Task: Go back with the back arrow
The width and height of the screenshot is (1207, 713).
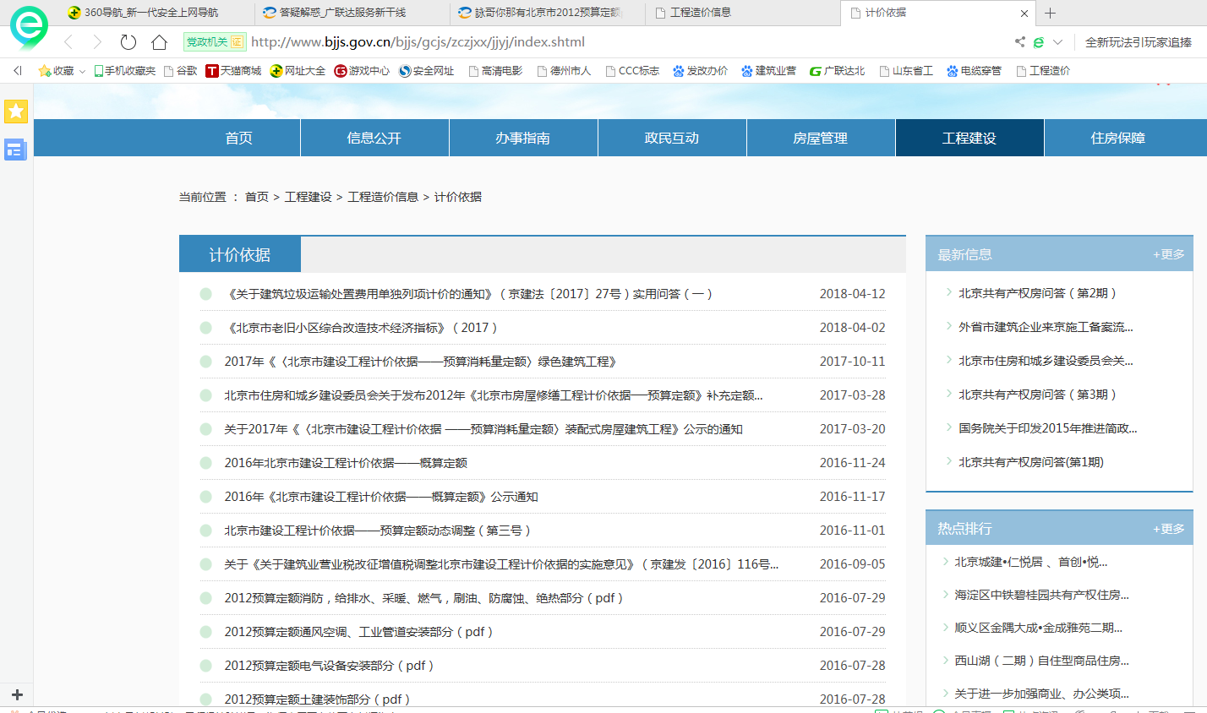Action: [x=68, y=42]
